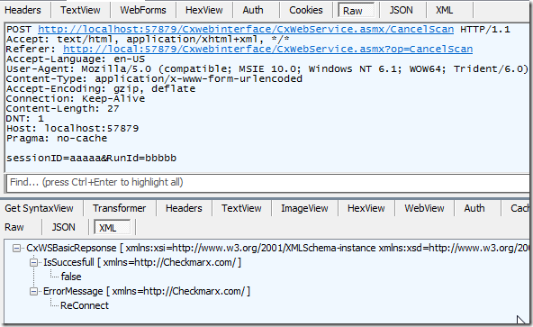Click the 'Accept: text/html' header line

[x=148, y=40]
